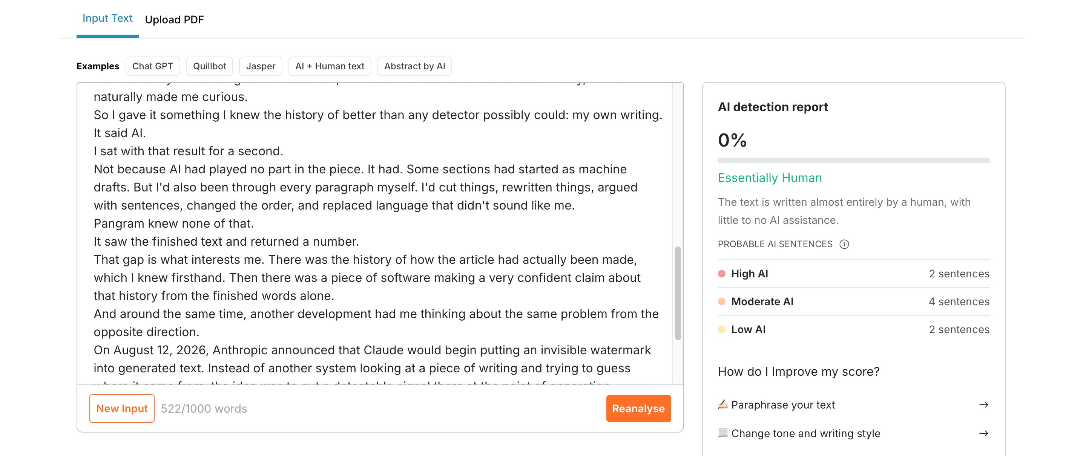
Task: Click the yellow Low AI dot indicator
Action: 722,329
